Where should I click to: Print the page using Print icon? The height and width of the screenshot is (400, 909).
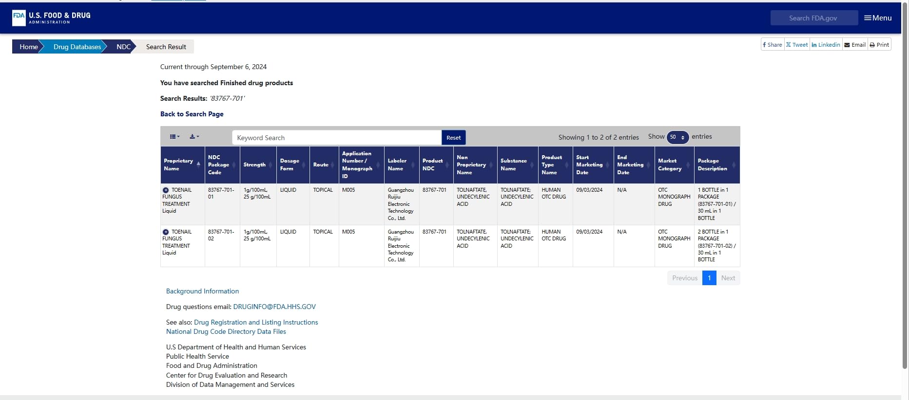(x=879, y=45)
